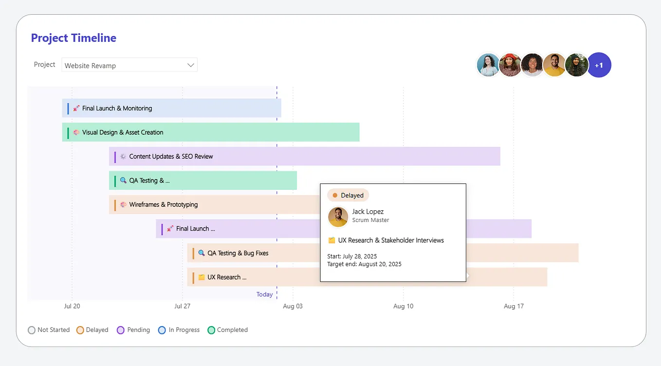Click the folder icon on the UX Research bar

(x=202, y=277)
